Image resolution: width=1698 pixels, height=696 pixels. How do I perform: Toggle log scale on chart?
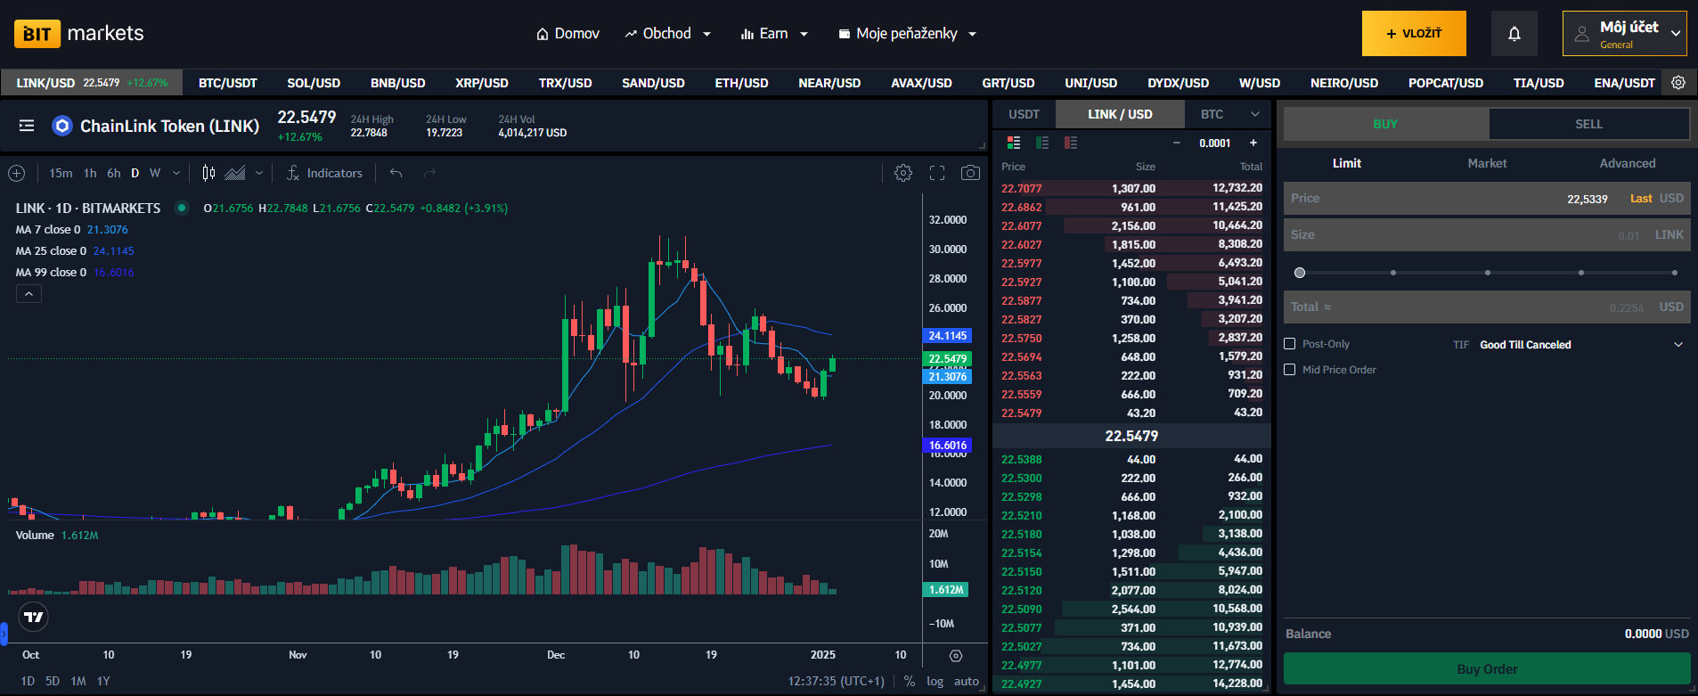tap(935, 681)
